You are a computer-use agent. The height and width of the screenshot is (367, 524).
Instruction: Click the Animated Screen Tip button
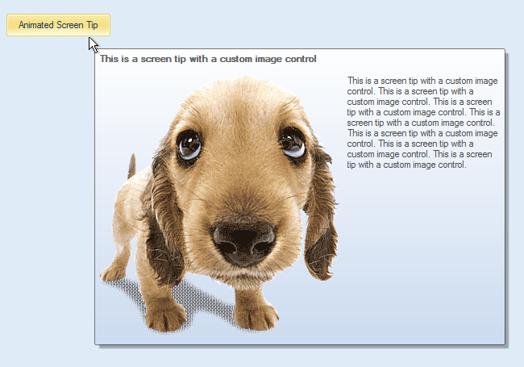pos(58,25)
